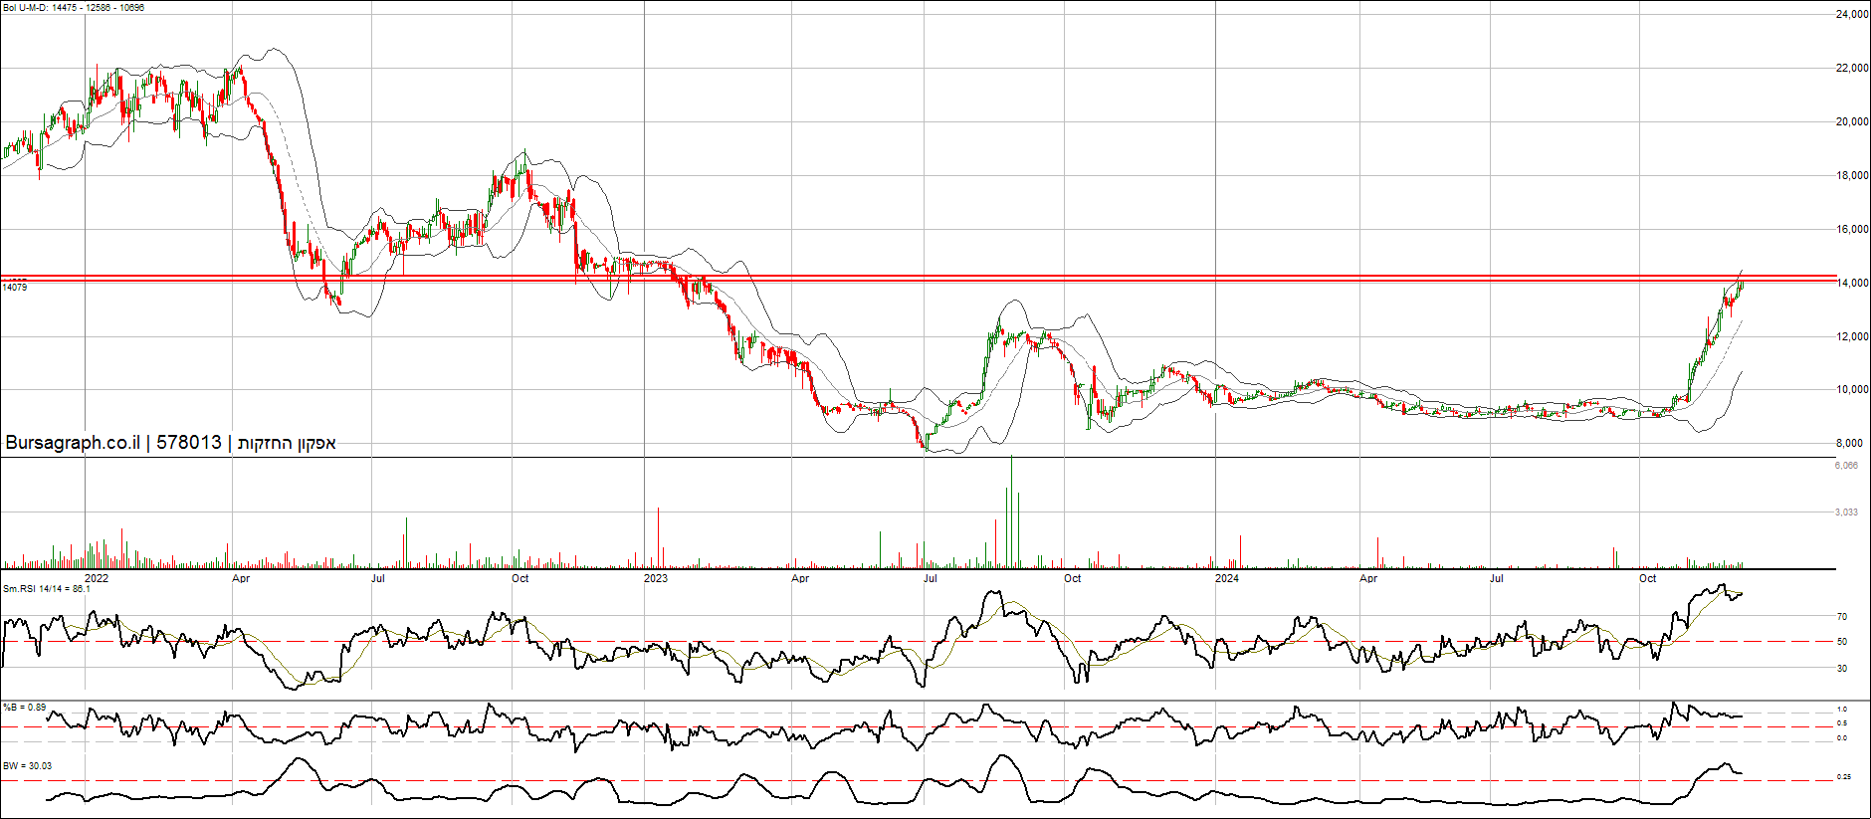1871x819 pixels.
Task: Click the %B = 0.89 indicator label
Action: coord(24,708)
